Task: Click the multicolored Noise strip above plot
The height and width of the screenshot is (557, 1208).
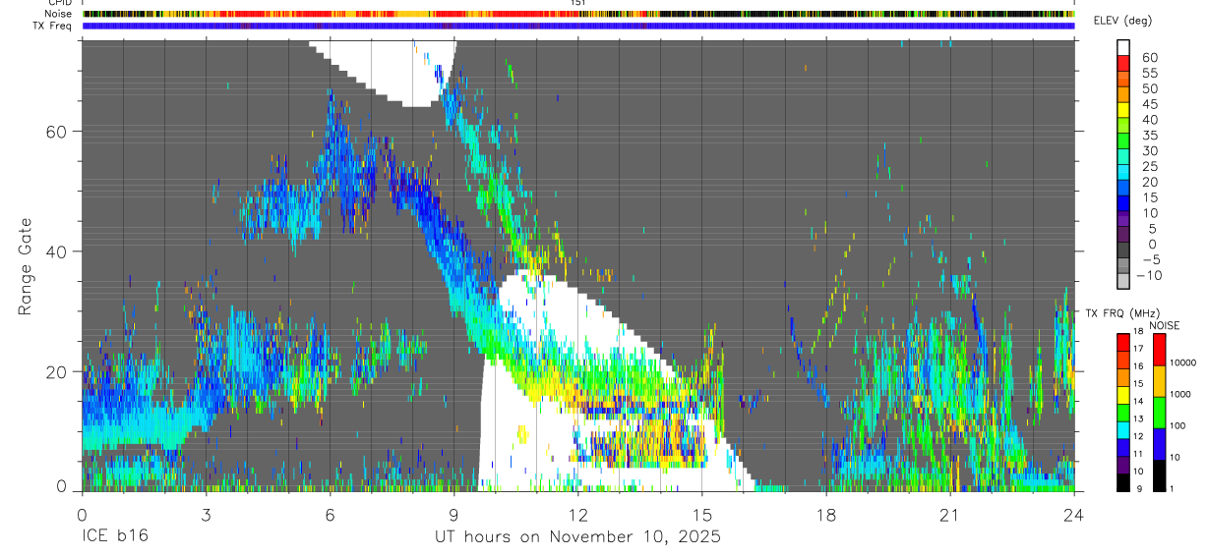Action: click(578, 14)
